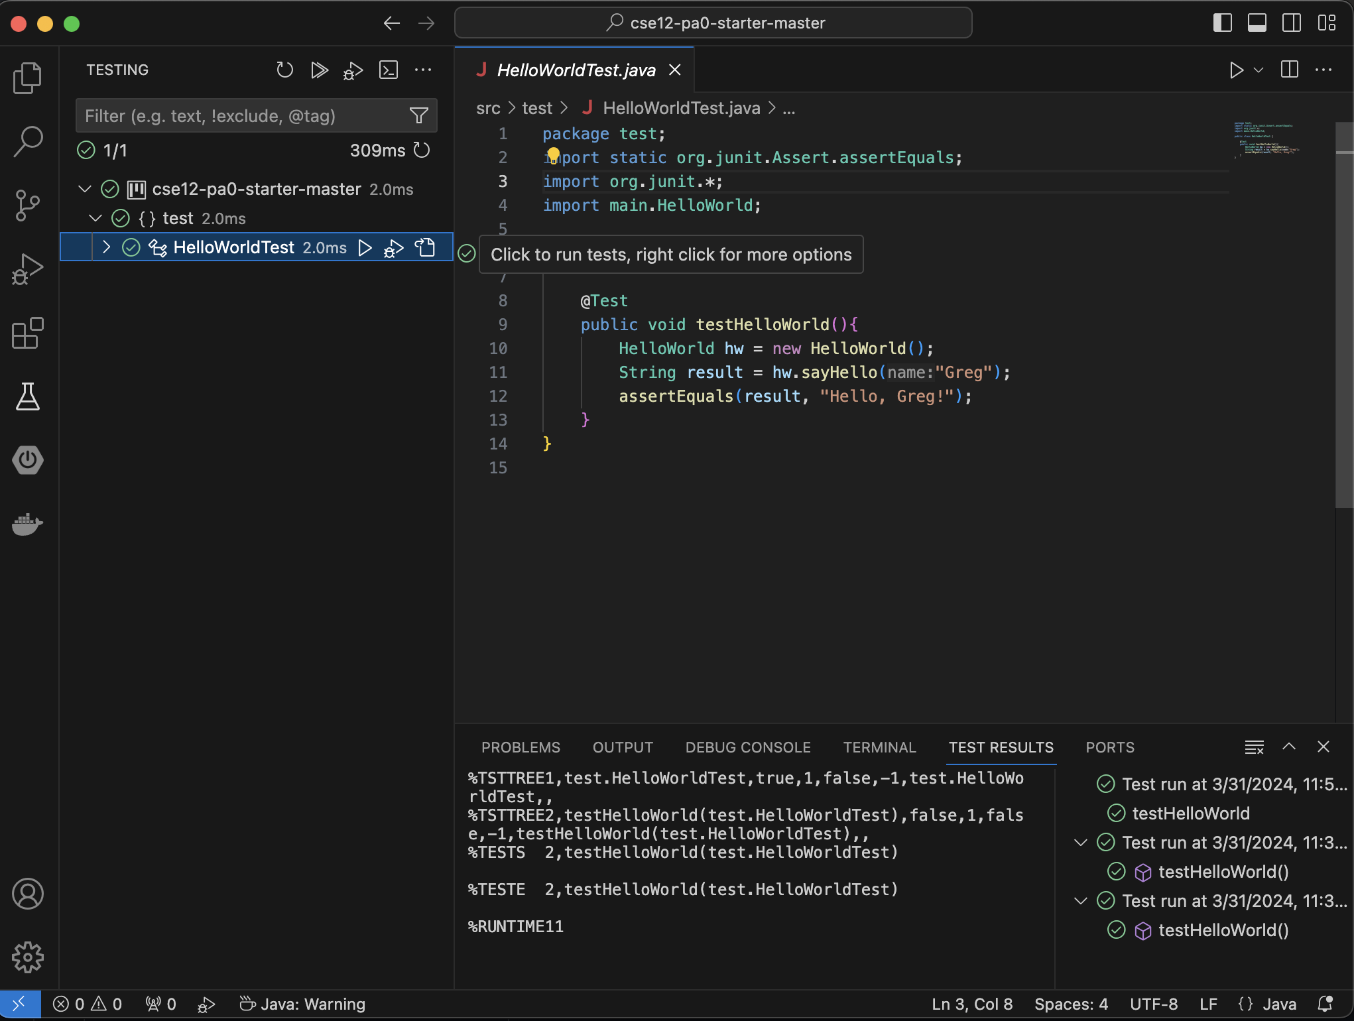Open the Manage gear icon
The height and width of the screenshot is (1021, 1354).
(27, 957)
